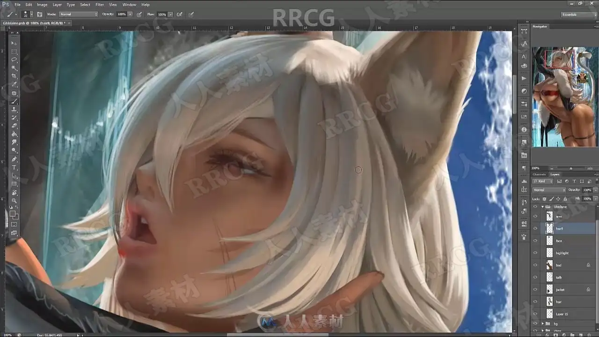Select the Rectangular Marquee tool

point(14,51)
